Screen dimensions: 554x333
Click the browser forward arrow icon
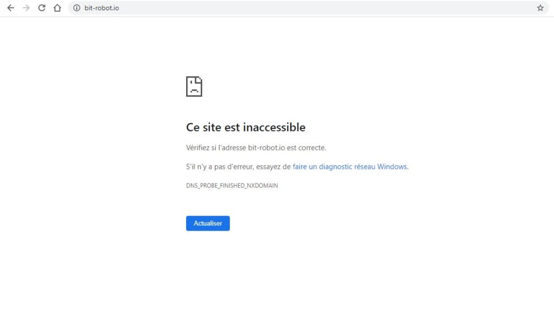(x=25, y=8)
